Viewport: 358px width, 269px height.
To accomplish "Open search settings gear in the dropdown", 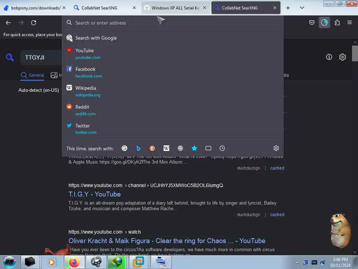I will coord(276,148).
